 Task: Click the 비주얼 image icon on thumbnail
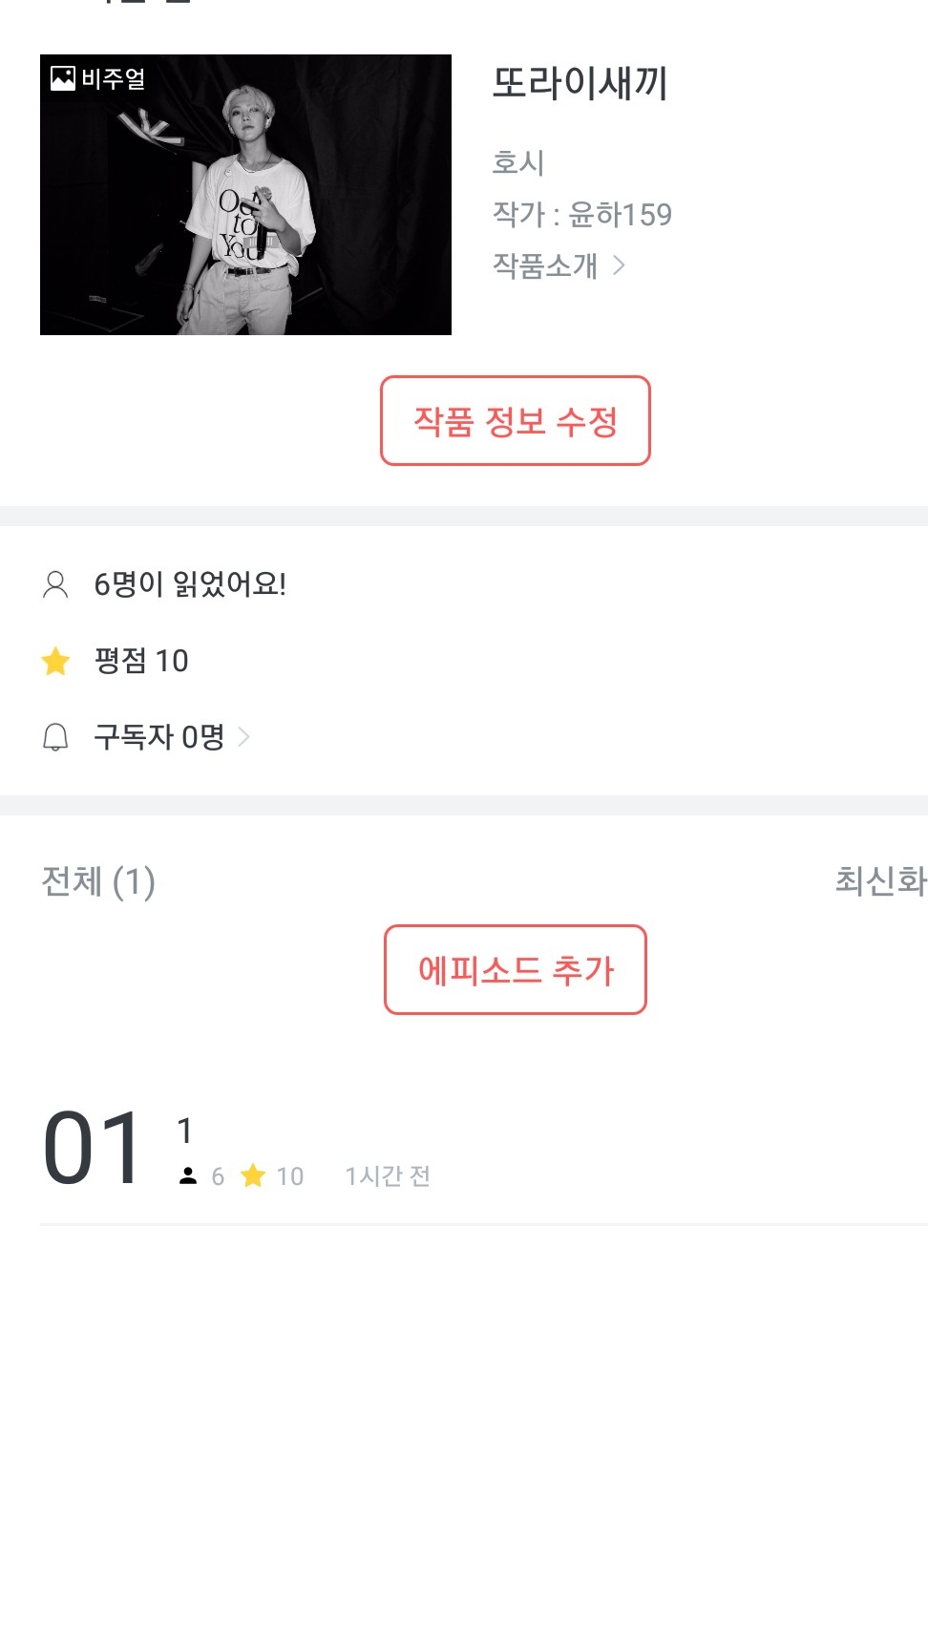(x=63, y=78)
